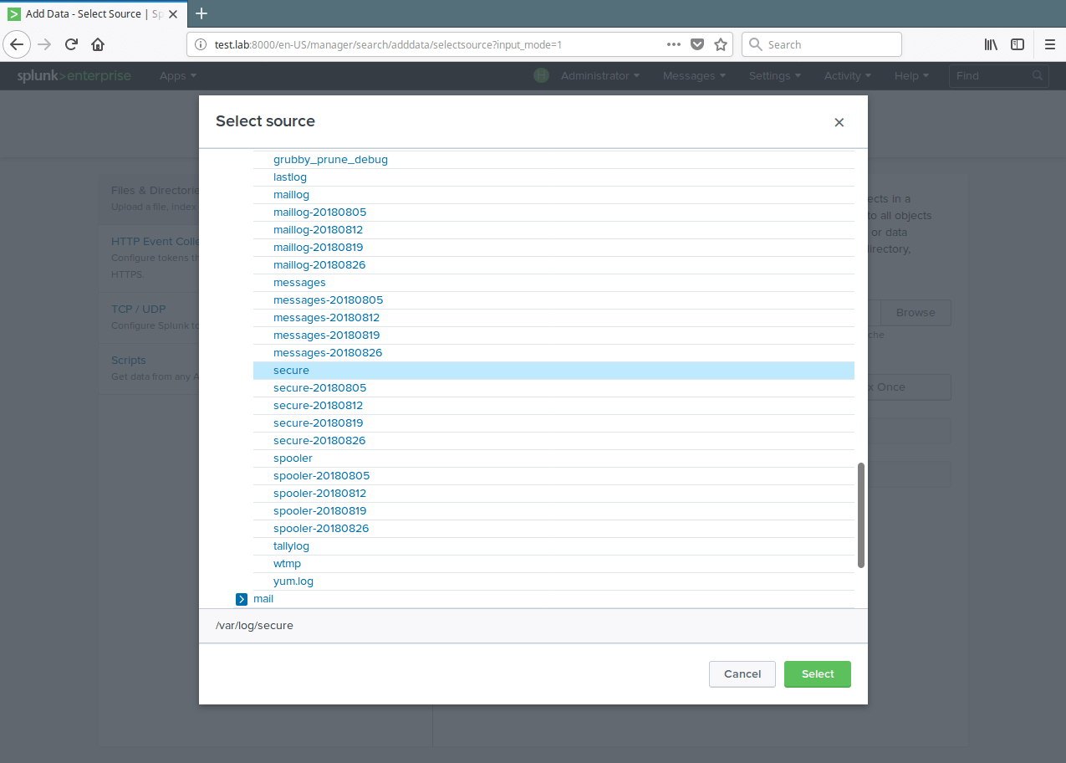Click the Add Data browser tab
The height and width of the screenshot is (763, 1066).
(x=93, y=13)
